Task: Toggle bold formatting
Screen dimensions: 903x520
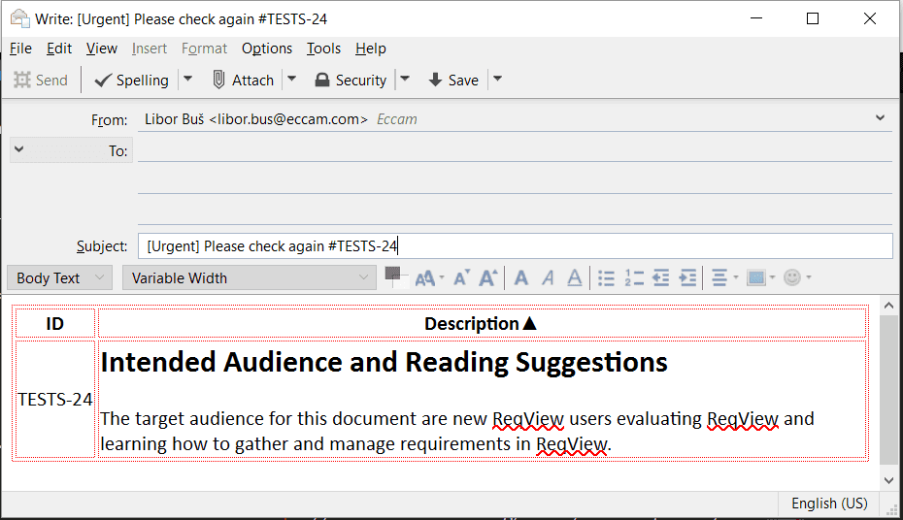Action: pos(521,277)
